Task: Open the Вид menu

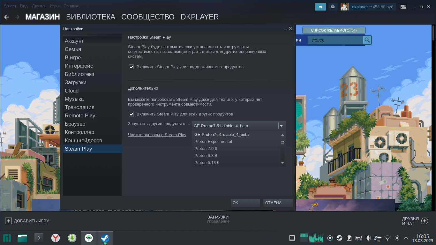Action: [x=24, y=6]
